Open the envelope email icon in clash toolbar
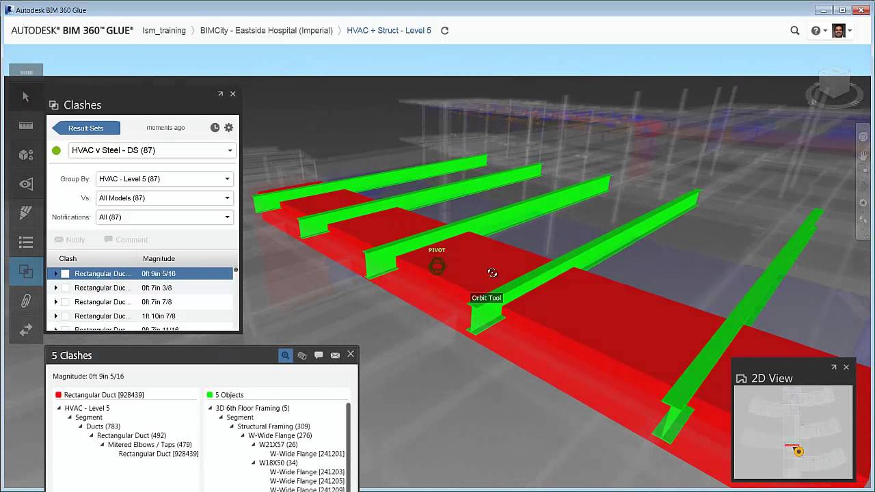The width and height of the screenshot is (875, 492). 335,355
